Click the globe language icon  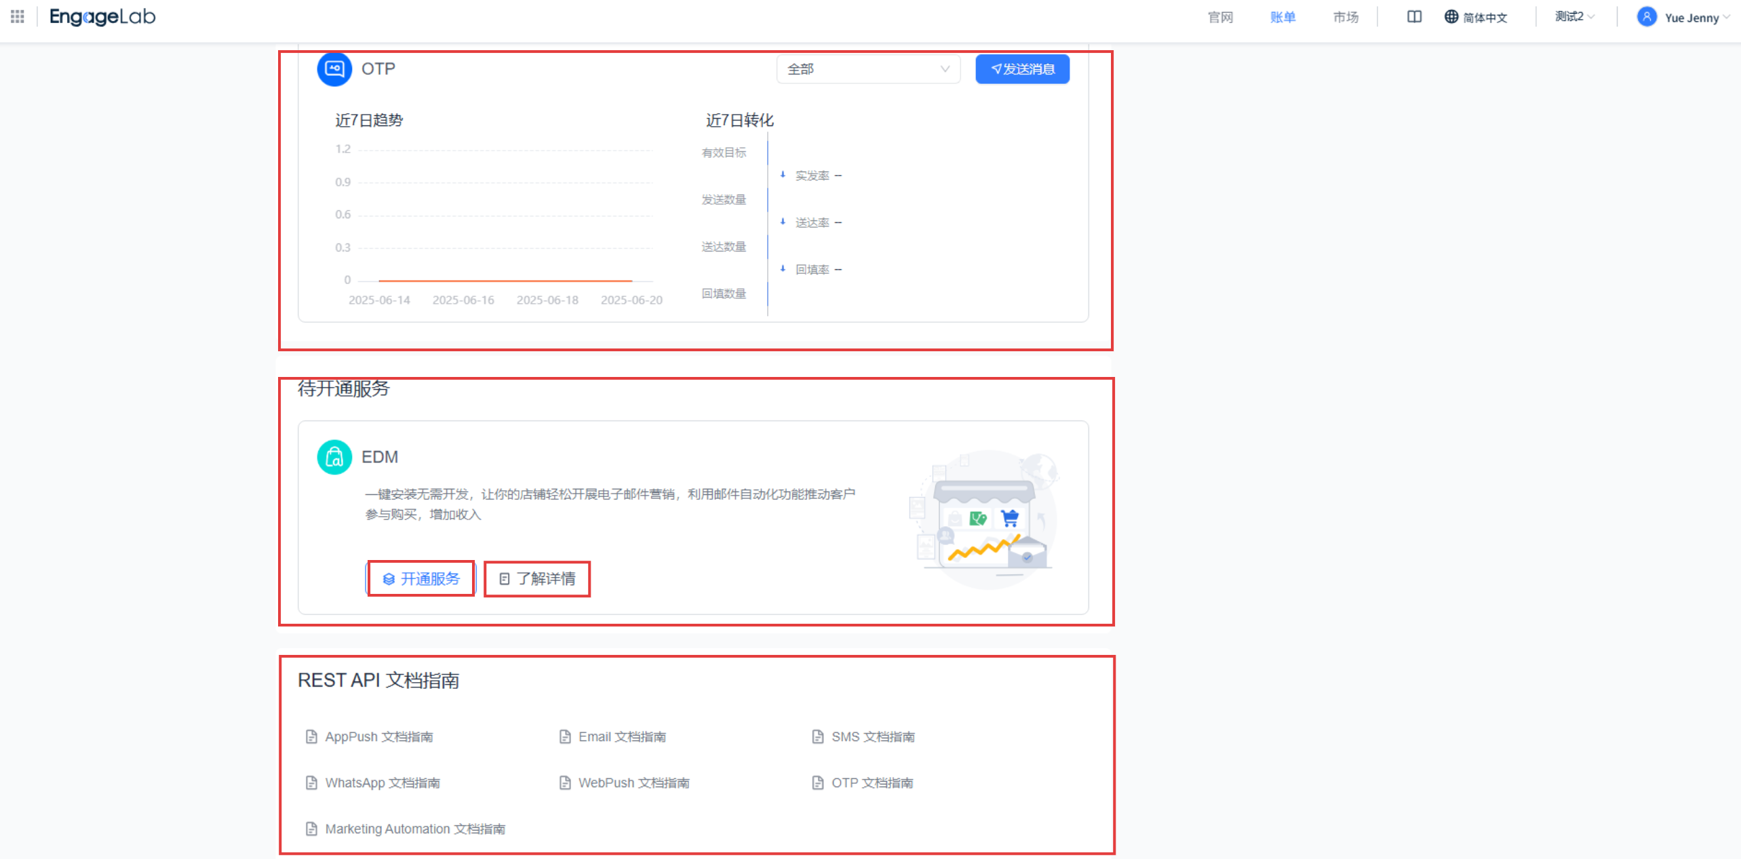point(1451,17)
